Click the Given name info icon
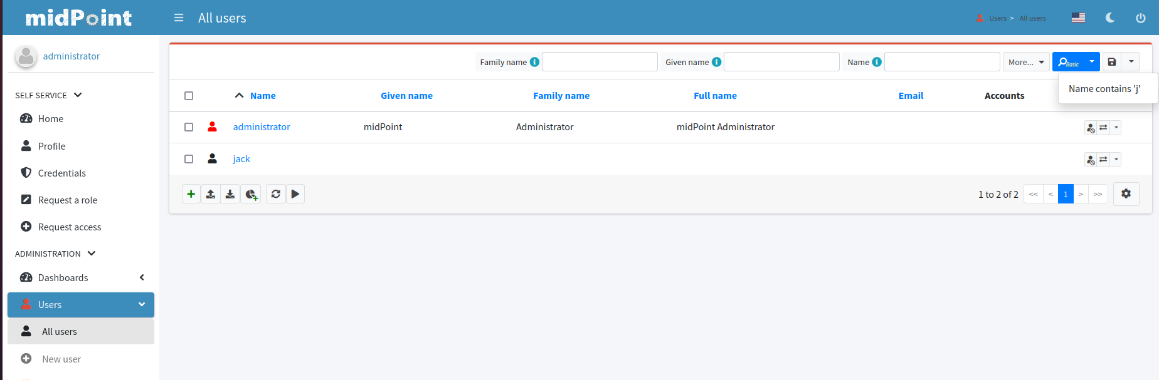1159x380 pixels. click(716, 62)
